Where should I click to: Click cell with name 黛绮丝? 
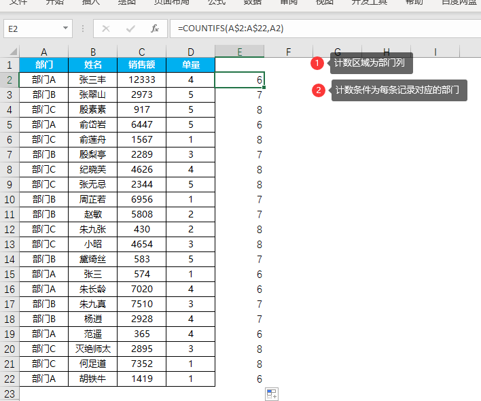pyautogui.click(x=92, y=259)
